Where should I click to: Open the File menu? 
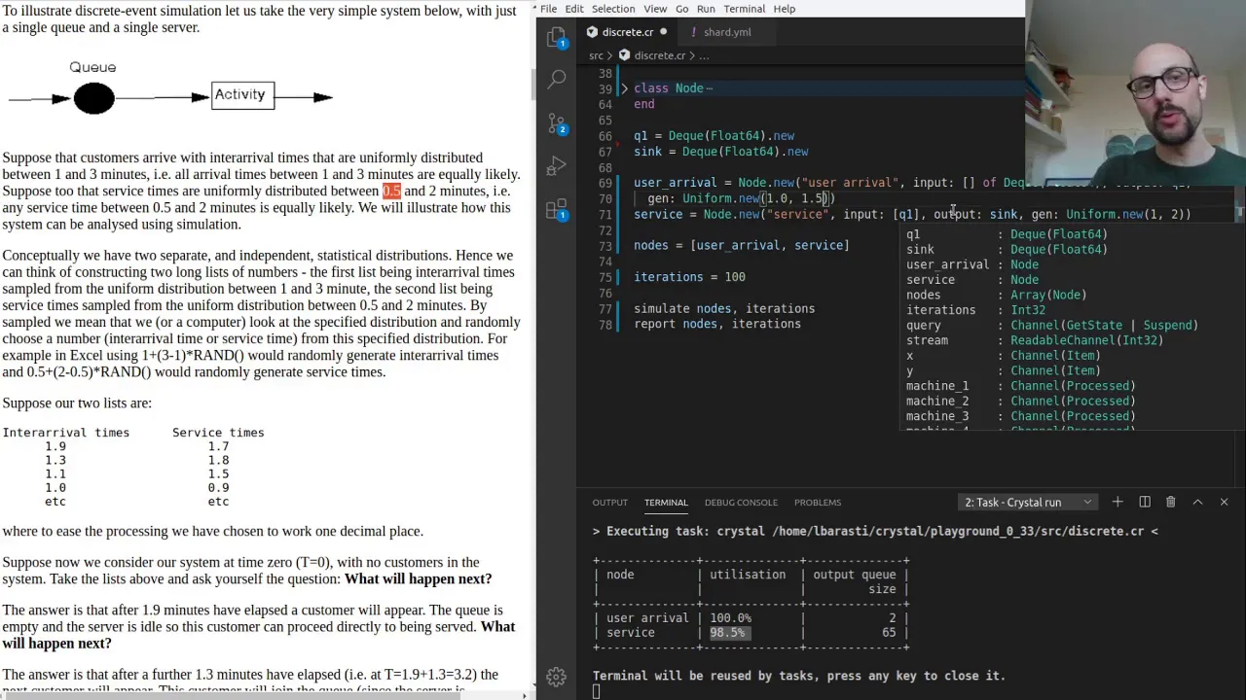pyautogui.click(x=548, y=9)
